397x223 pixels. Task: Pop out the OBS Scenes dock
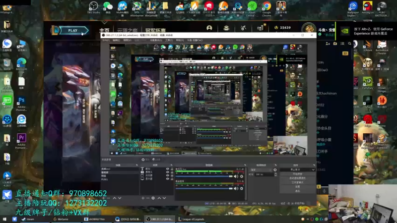click(137, 165)
